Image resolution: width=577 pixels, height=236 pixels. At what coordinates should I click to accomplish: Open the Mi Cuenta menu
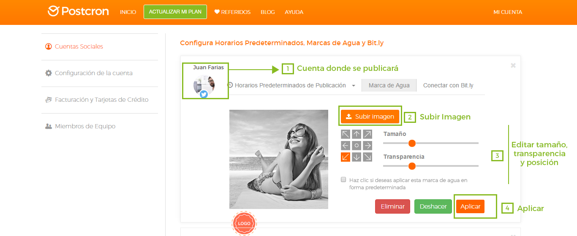(x=508, y=12)
